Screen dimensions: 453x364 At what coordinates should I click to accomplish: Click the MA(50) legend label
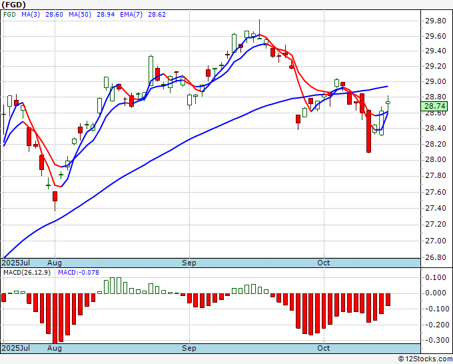click(x=80, y=15)
